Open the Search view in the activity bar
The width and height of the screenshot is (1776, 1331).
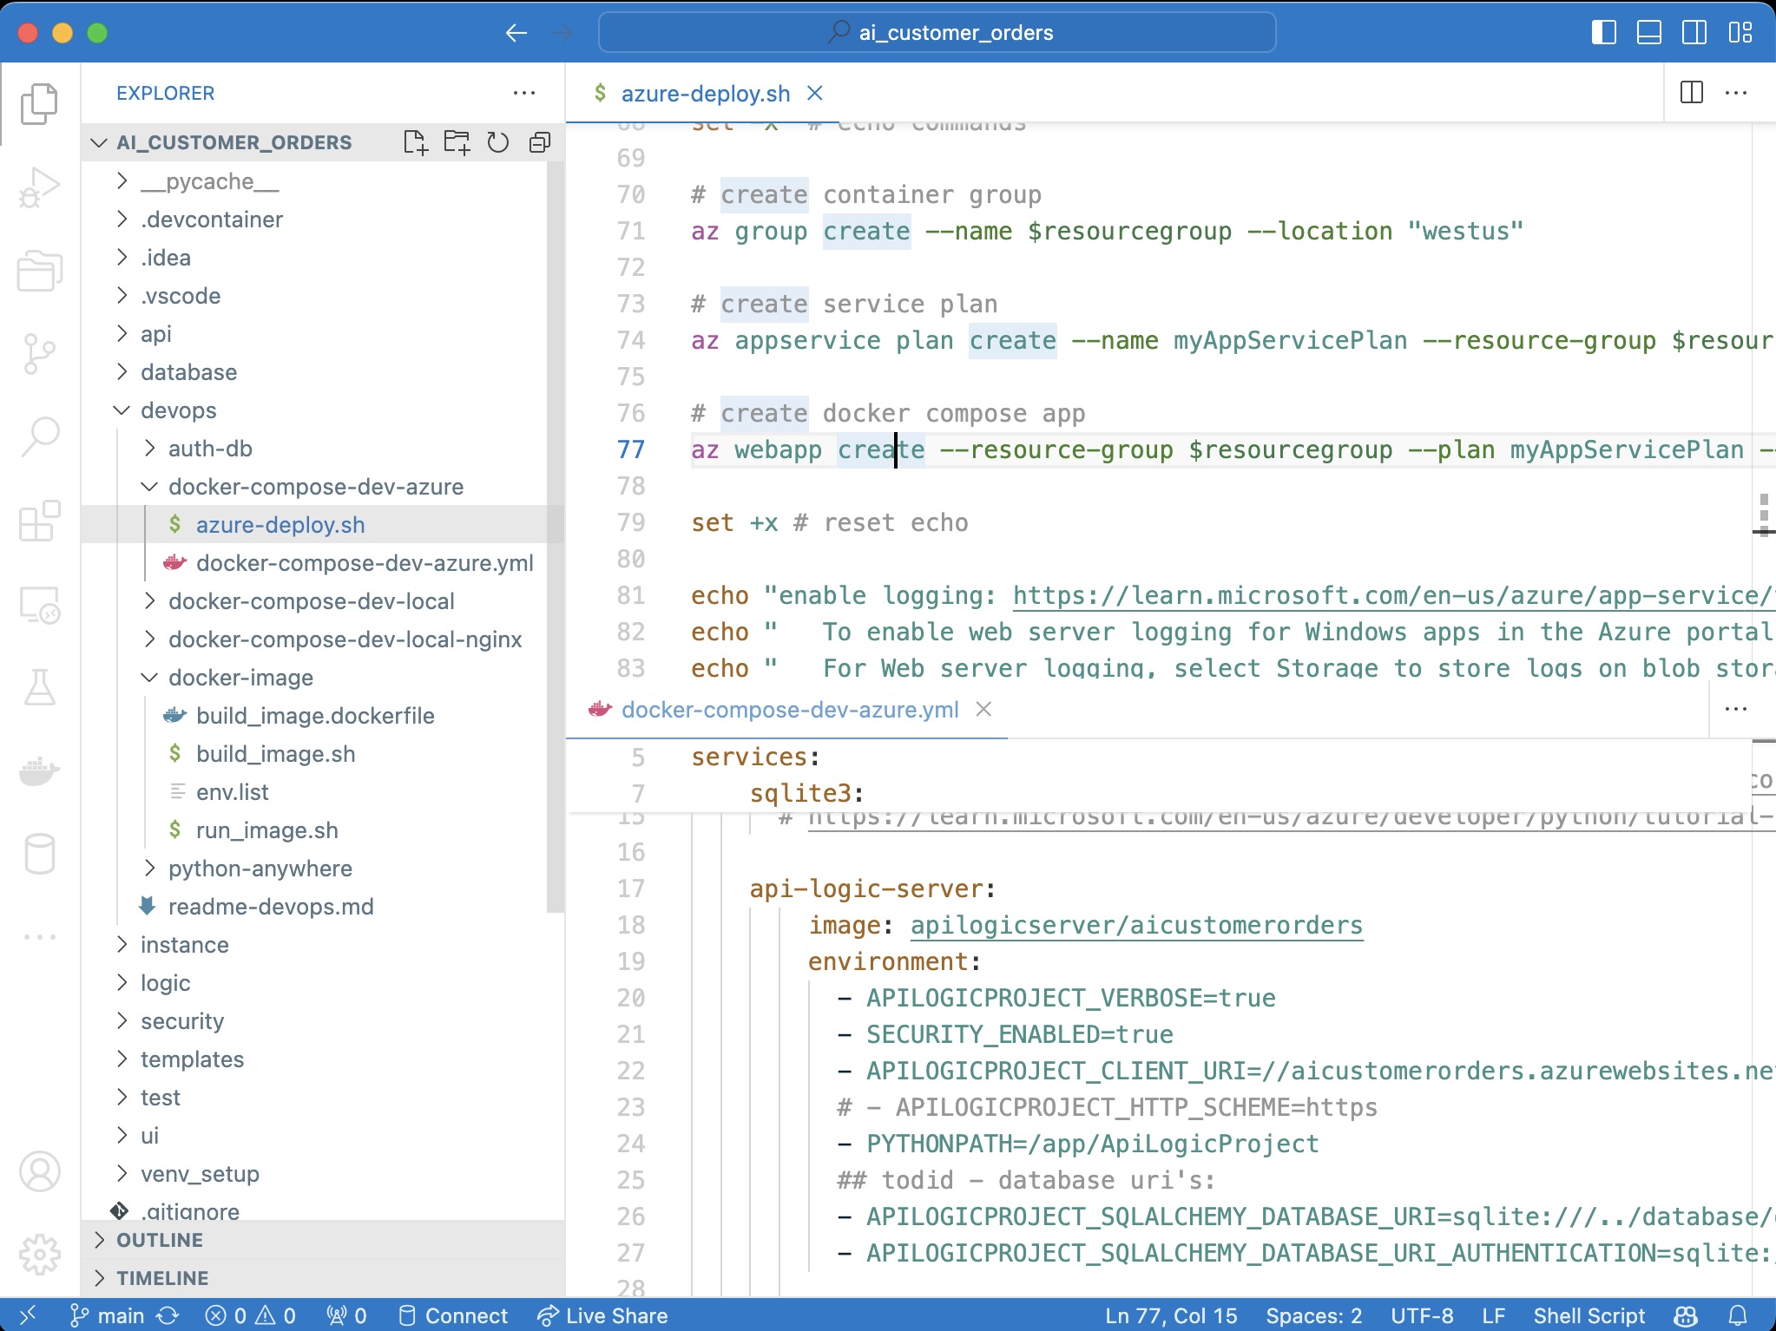pyautogui.click(x=39, y=436)
